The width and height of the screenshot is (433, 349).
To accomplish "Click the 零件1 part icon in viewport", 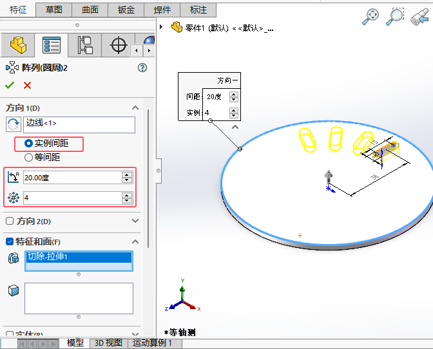I will click(x=177, y=27).
